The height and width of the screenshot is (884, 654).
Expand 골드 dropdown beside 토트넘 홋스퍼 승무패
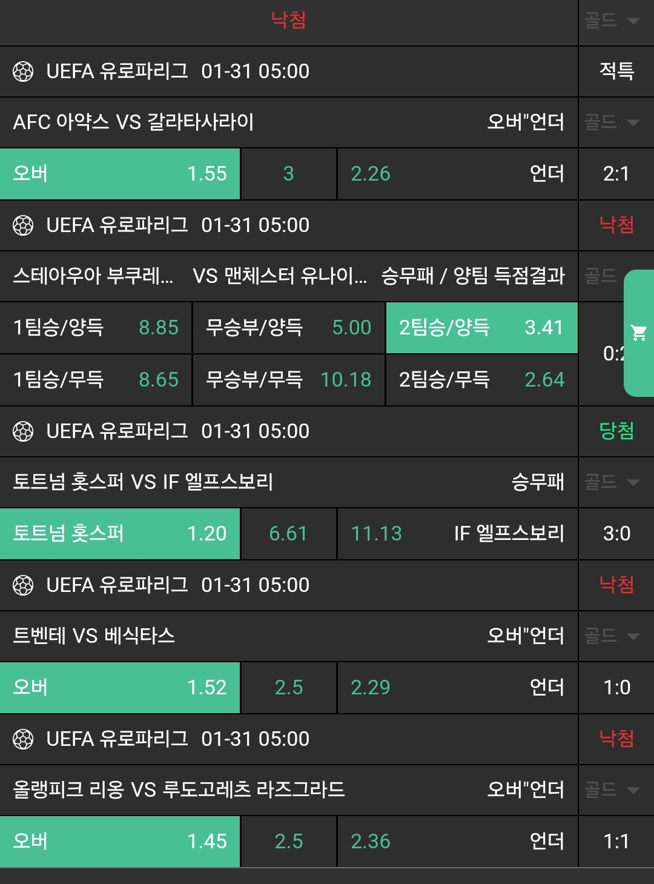point(613,482)
